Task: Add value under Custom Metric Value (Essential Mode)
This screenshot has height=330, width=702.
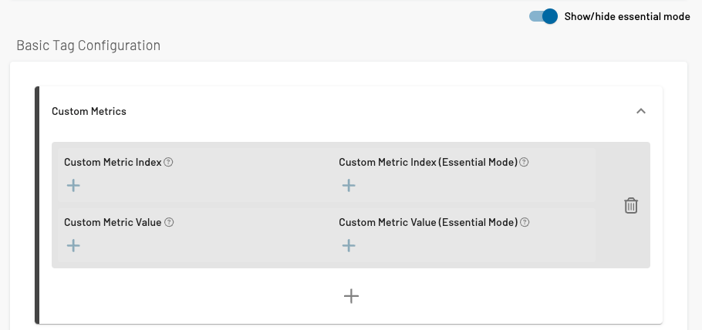Action: (x=349, y=245)
